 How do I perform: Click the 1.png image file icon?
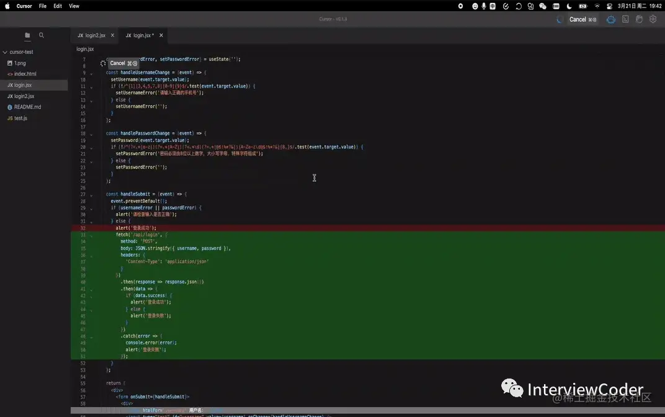(x=10, y=63)
